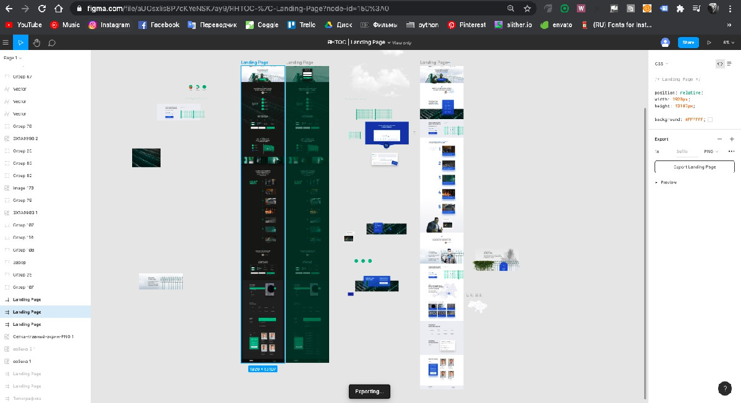Click the Chrome profile avatar
Image resolution: width=741 pixels, height=403 pixels.
(x=714, y=9)
